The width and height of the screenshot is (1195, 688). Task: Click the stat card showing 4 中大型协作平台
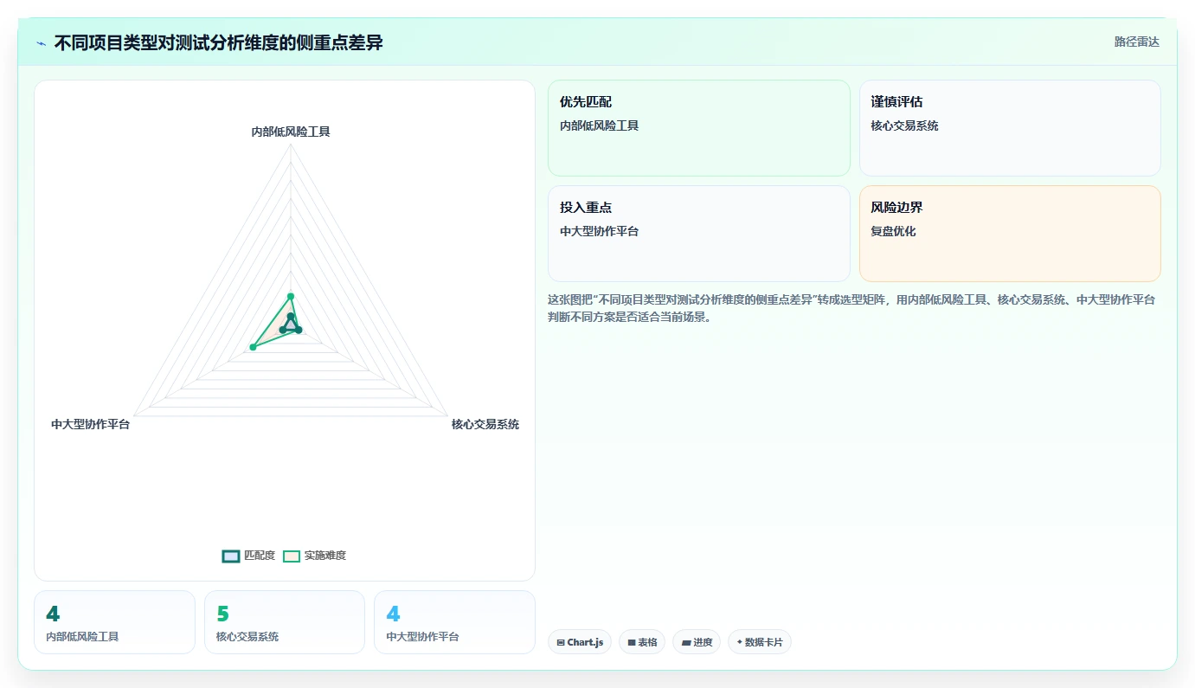tap(454, 622)
